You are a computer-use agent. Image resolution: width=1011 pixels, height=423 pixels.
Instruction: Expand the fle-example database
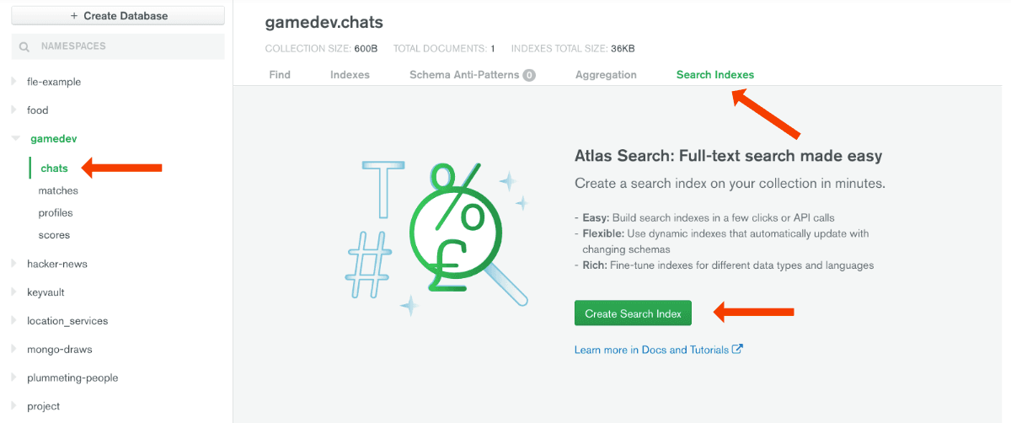[x=13, y=82]
